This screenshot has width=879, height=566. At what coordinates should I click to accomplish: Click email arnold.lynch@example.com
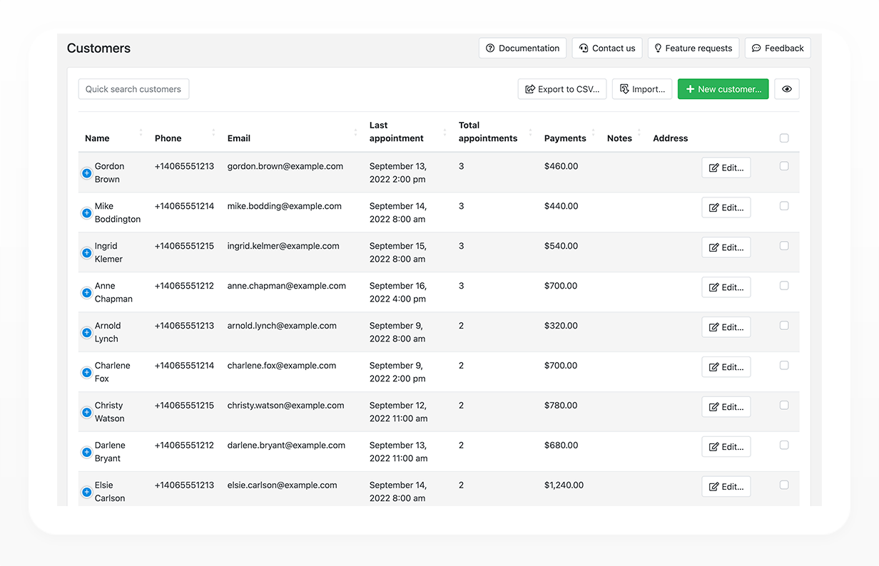click(x=282, y=326)
